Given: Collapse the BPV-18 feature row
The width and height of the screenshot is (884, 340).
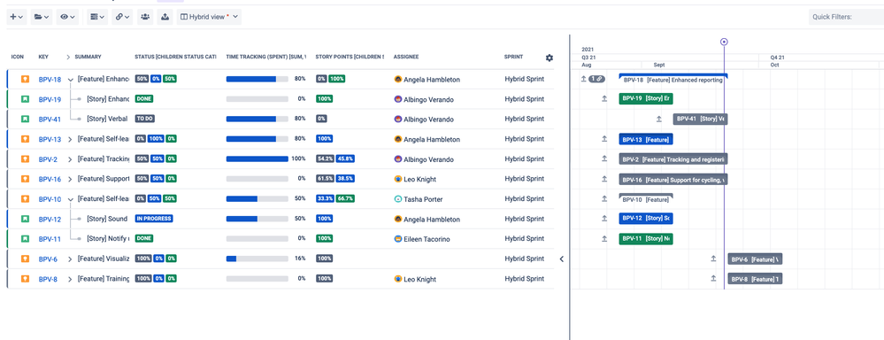Looking at the screenshot, I should tap(71, 80).
